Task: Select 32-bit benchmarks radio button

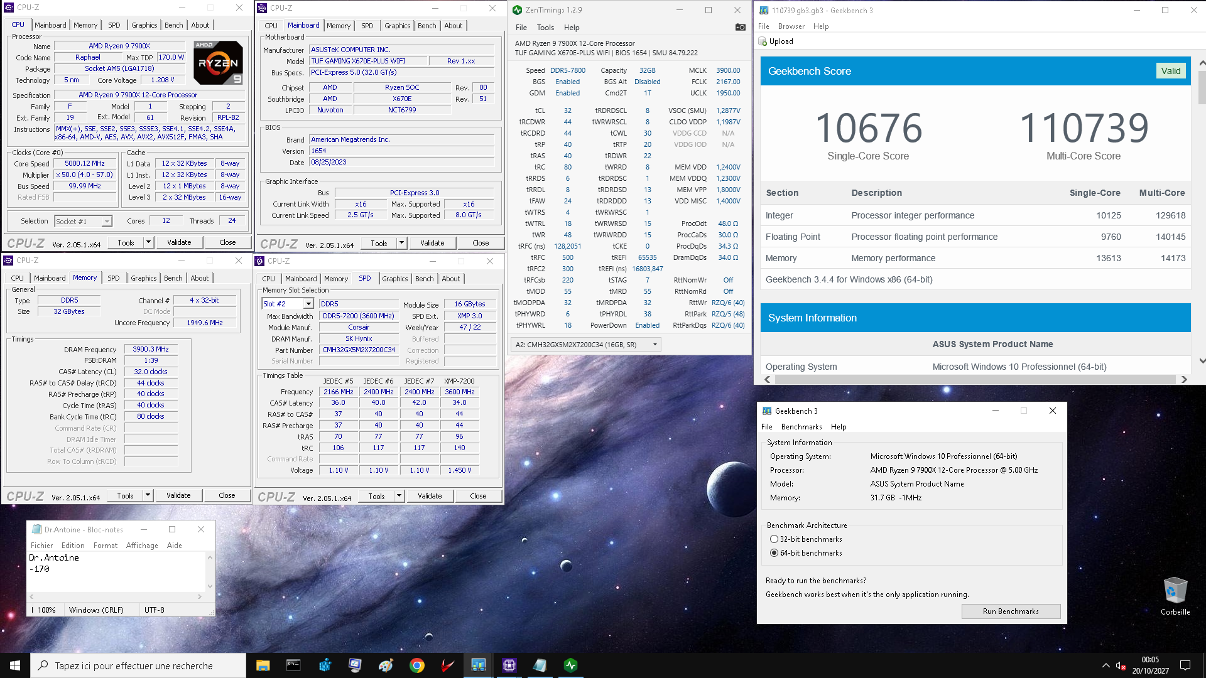Action: [774, 539]
